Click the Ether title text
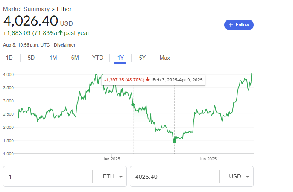 pos(64,9)
